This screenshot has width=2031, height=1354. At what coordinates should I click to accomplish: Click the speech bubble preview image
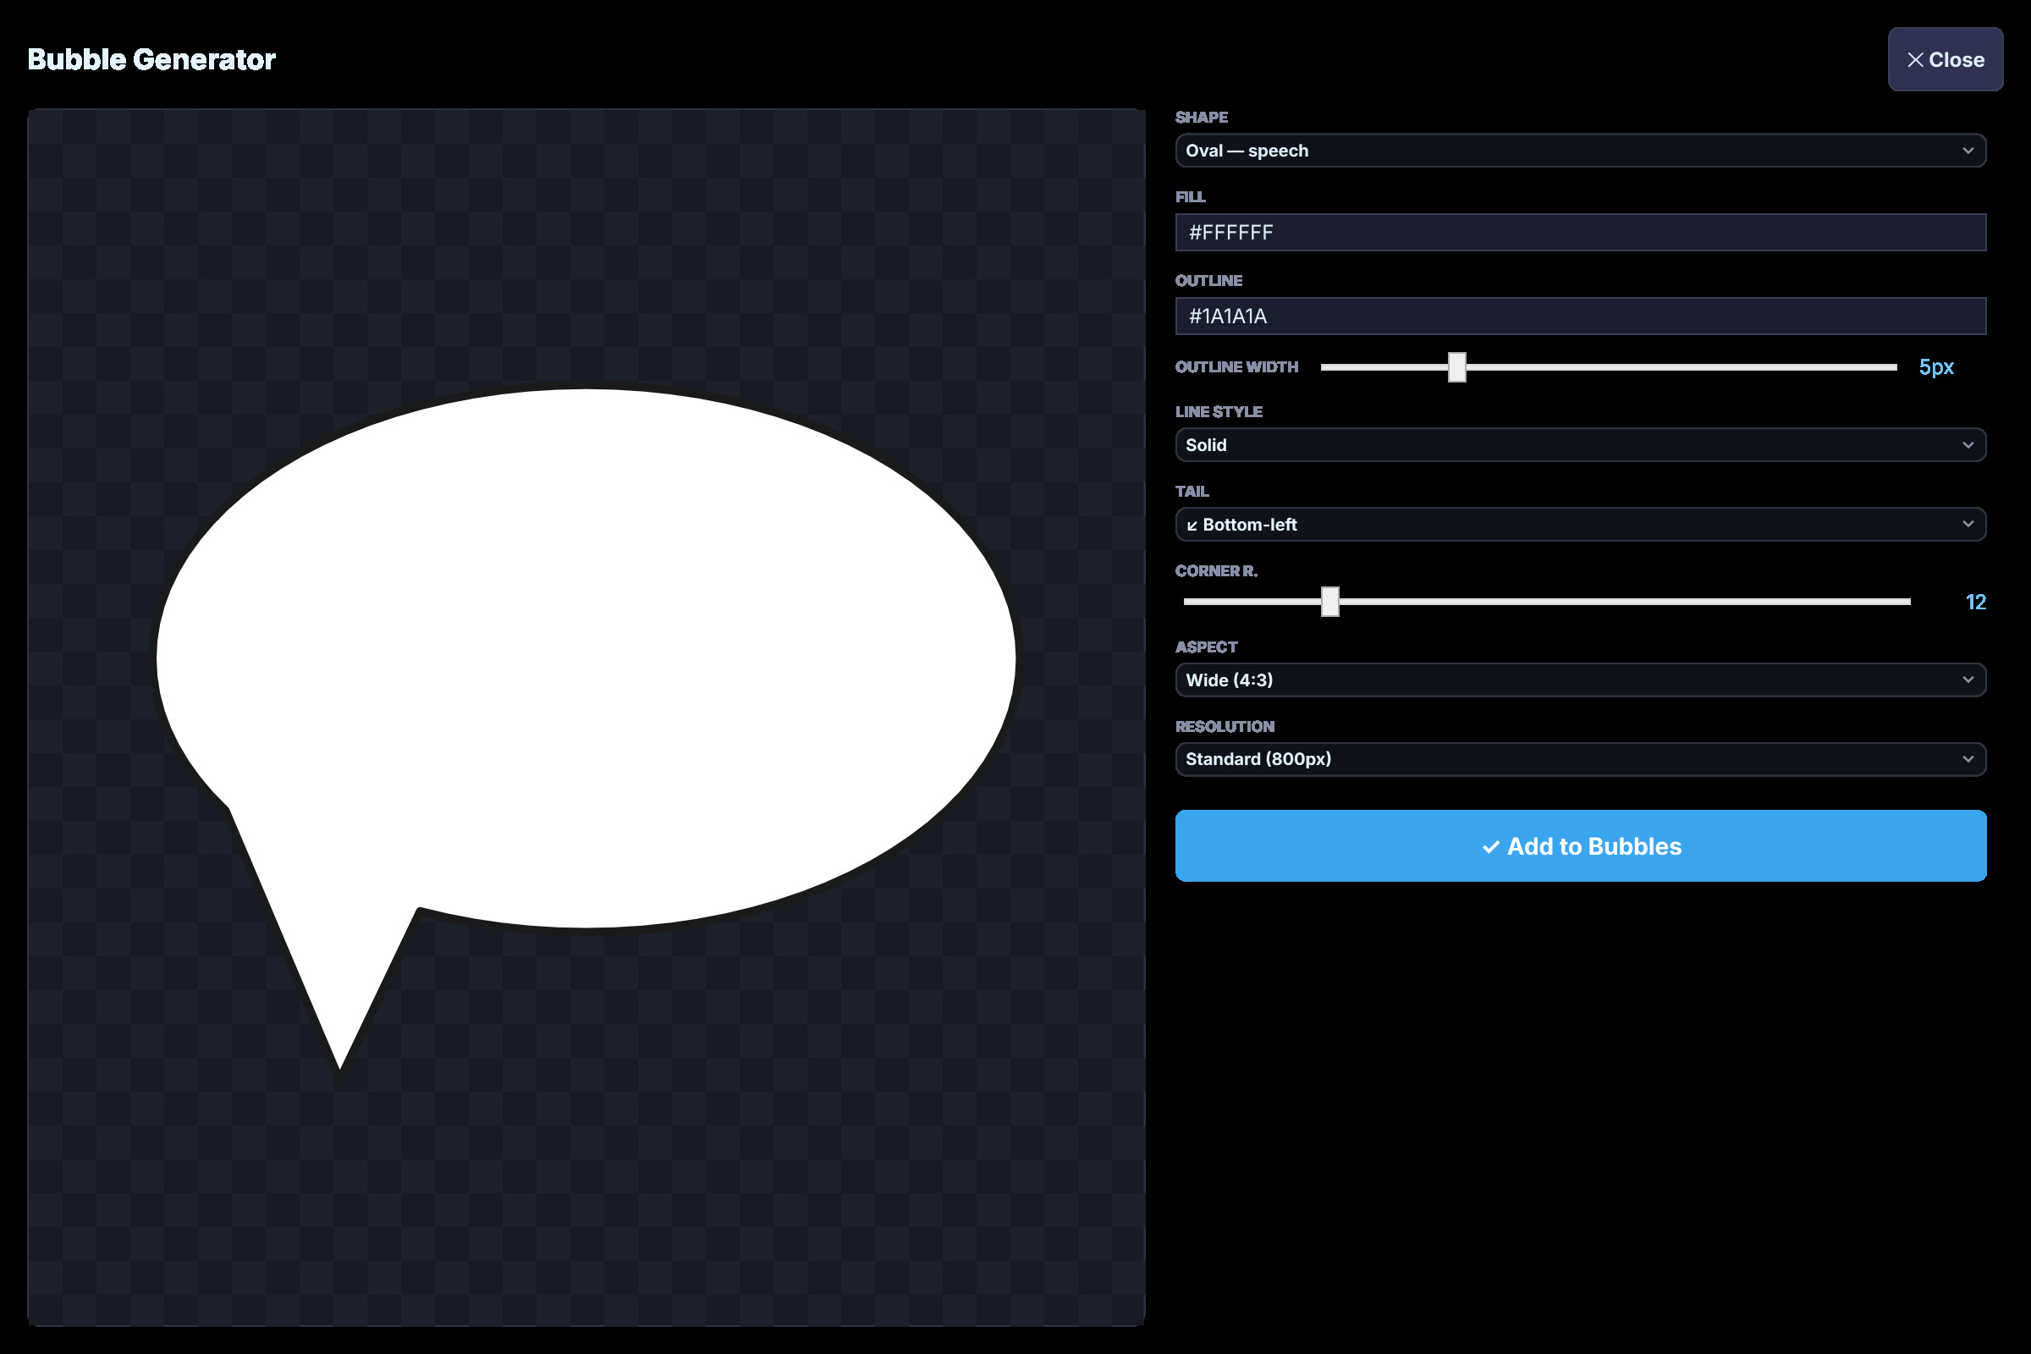[586, 730]
